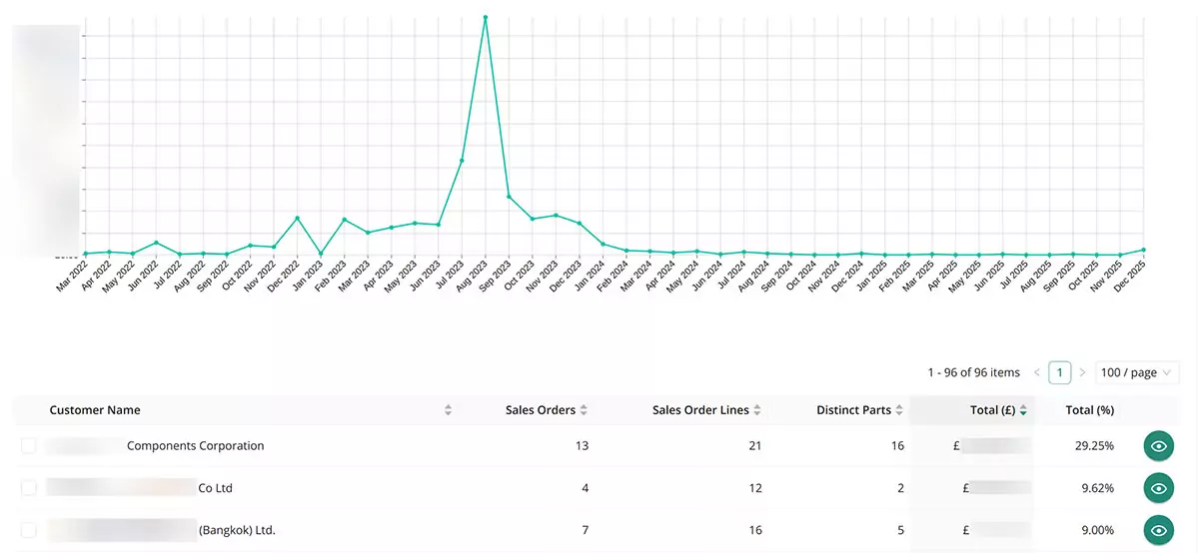The height and width of the screenshot is (553, 1199).
Task: Go to next page arrow
Action: [1082, 372]
